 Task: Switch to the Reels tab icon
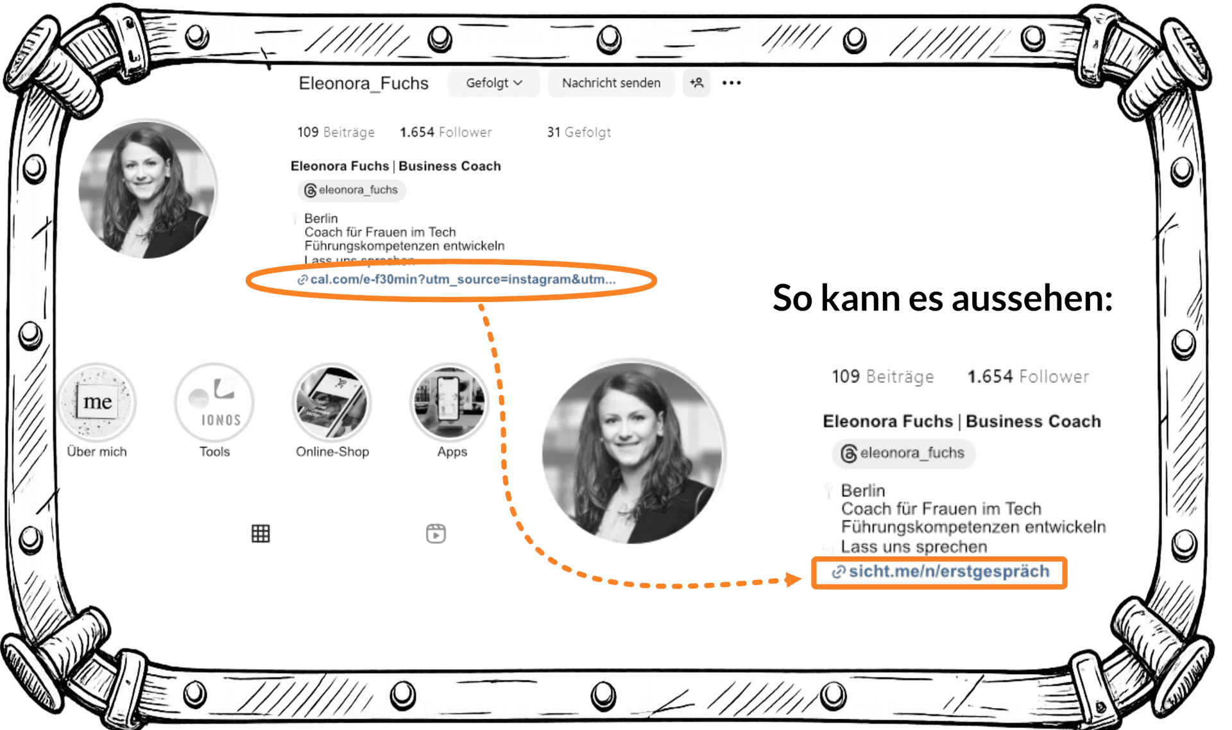click(436, 533)
